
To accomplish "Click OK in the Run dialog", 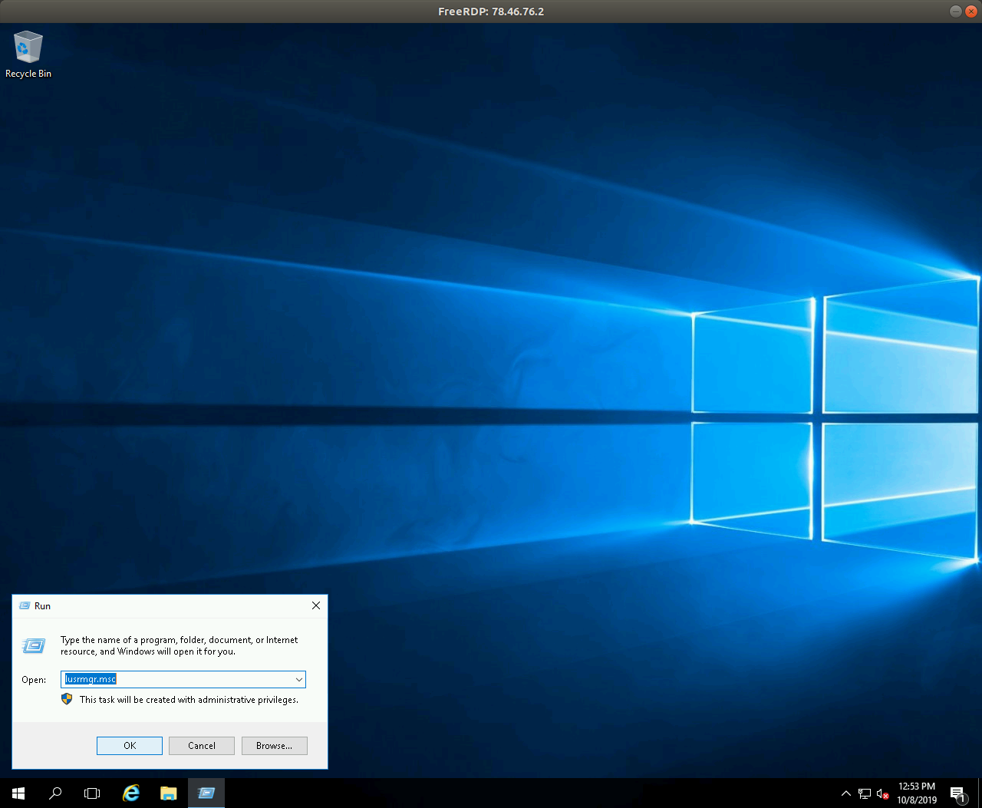I will pos(130,746).
